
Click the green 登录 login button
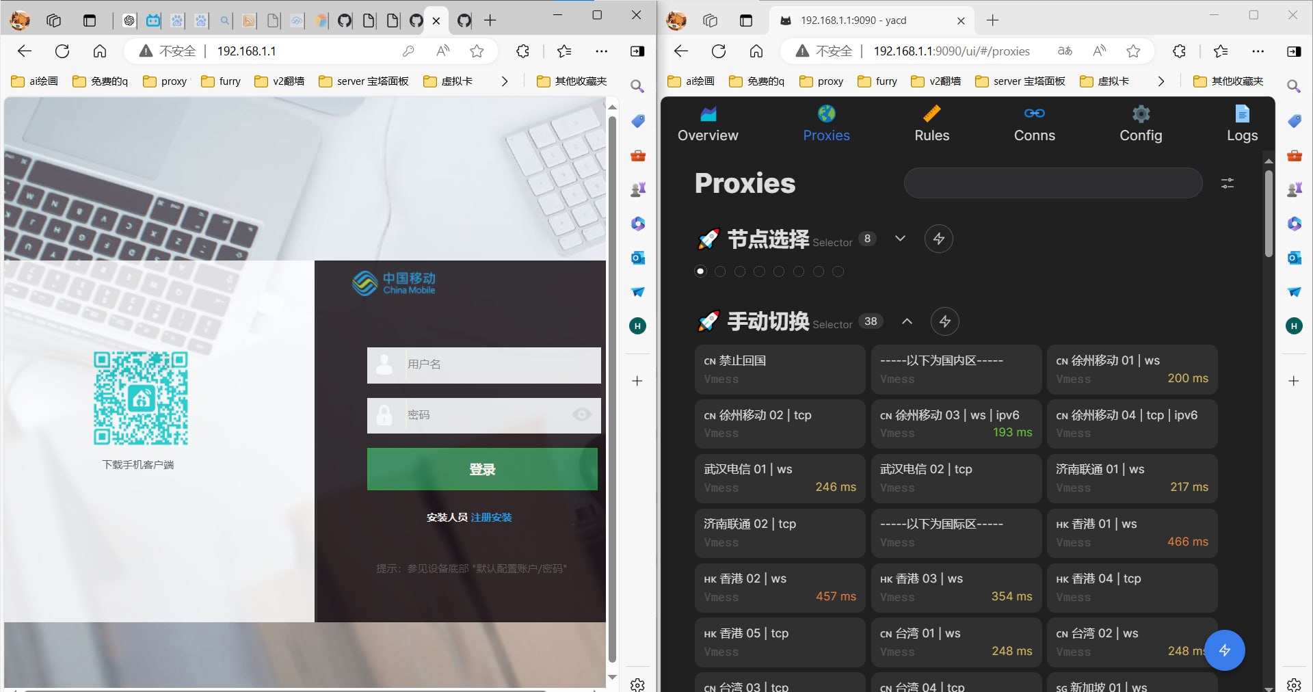[482, 469]
